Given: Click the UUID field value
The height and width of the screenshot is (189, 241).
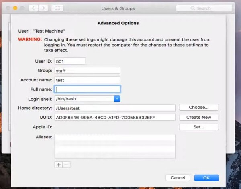Looking at the screenshot, I should click(115, 117).
